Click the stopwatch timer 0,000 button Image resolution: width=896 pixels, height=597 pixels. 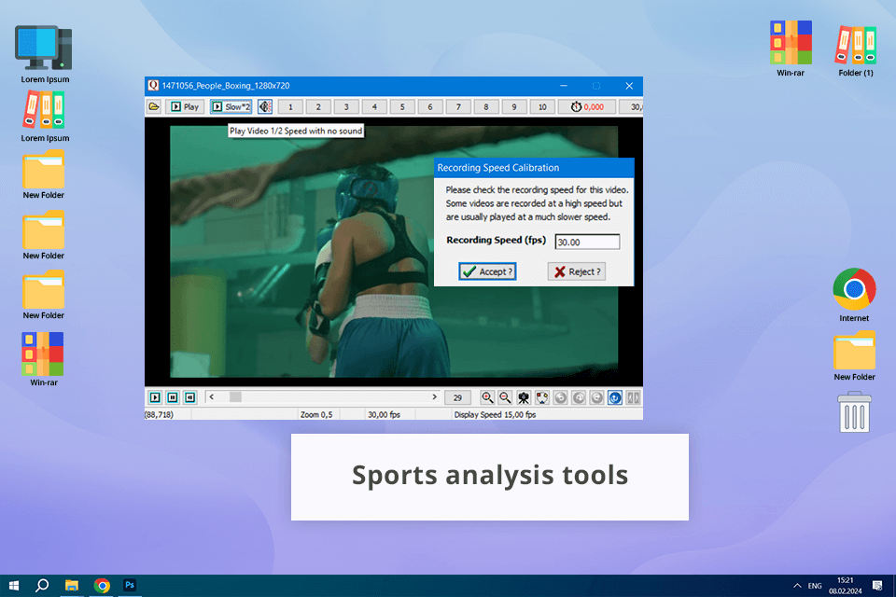coord(587,107)
